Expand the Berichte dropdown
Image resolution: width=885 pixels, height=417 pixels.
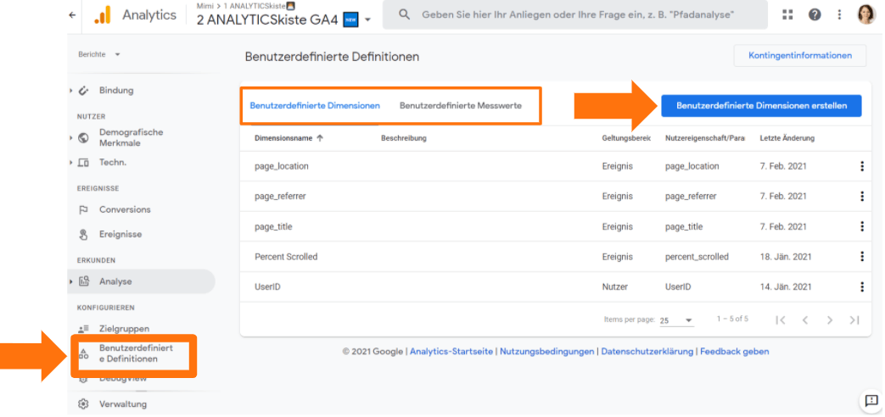pyautogui.click(x=99, y=54)
